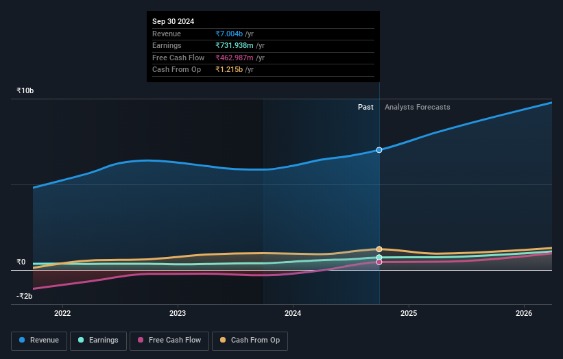Select the Cash From Op data point marker
The width and height of the screenshot is (563, 359).
click(379, 249)
